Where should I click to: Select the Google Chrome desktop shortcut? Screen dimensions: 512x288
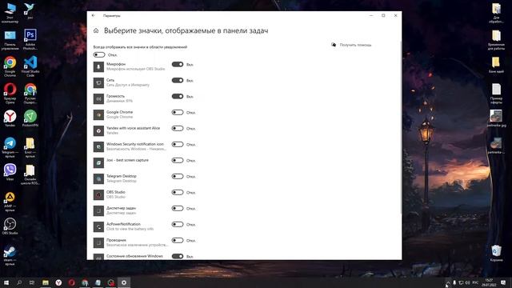tap(10, 66)
